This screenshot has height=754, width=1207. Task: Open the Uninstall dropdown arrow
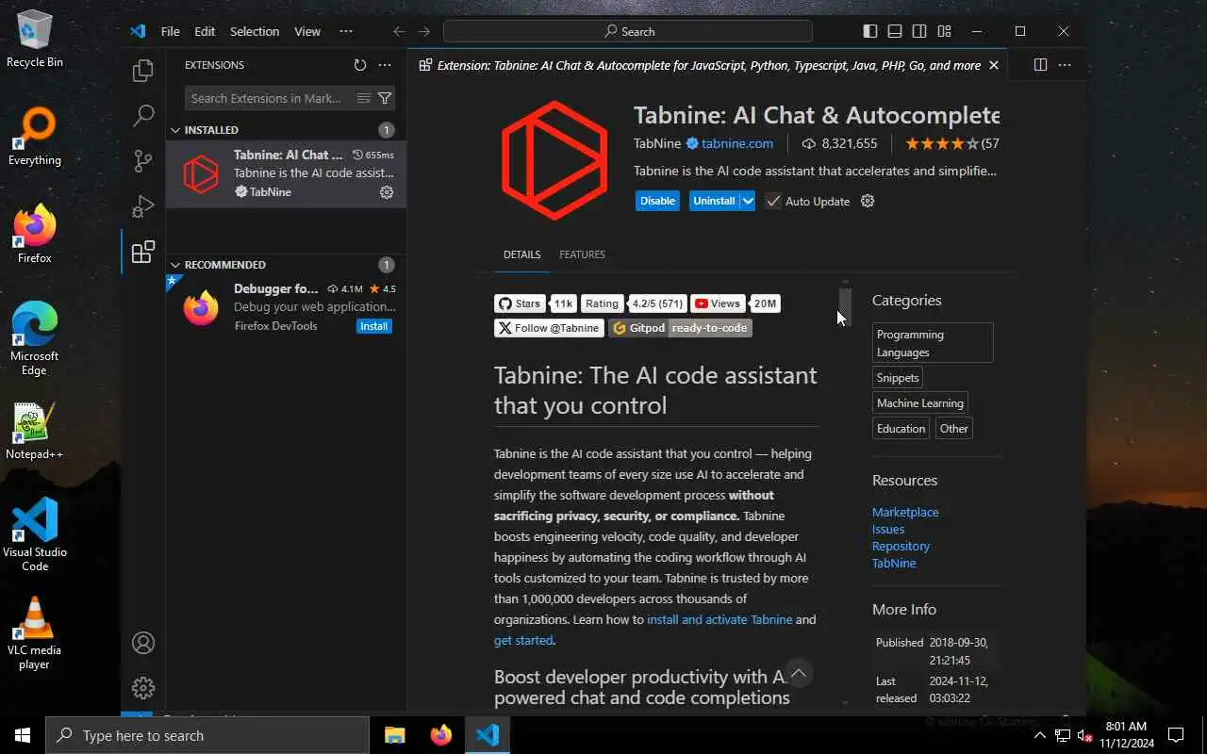click(x=747, y=201)
